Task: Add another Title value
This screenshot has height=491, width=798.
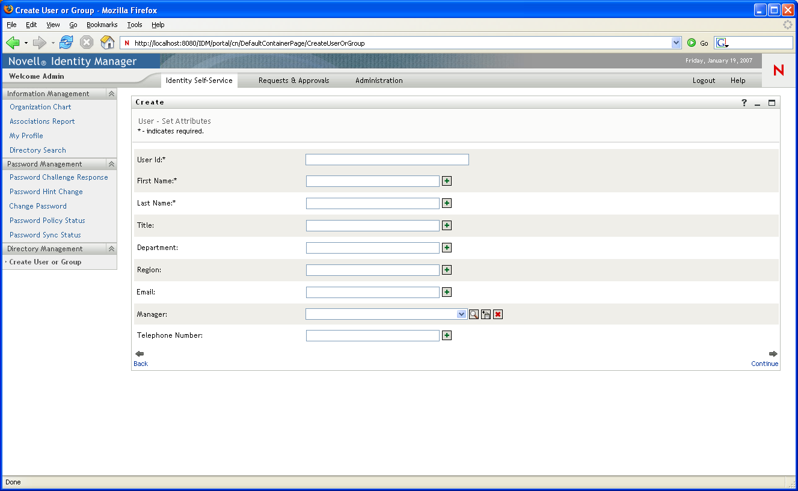Action: point(447,225)
